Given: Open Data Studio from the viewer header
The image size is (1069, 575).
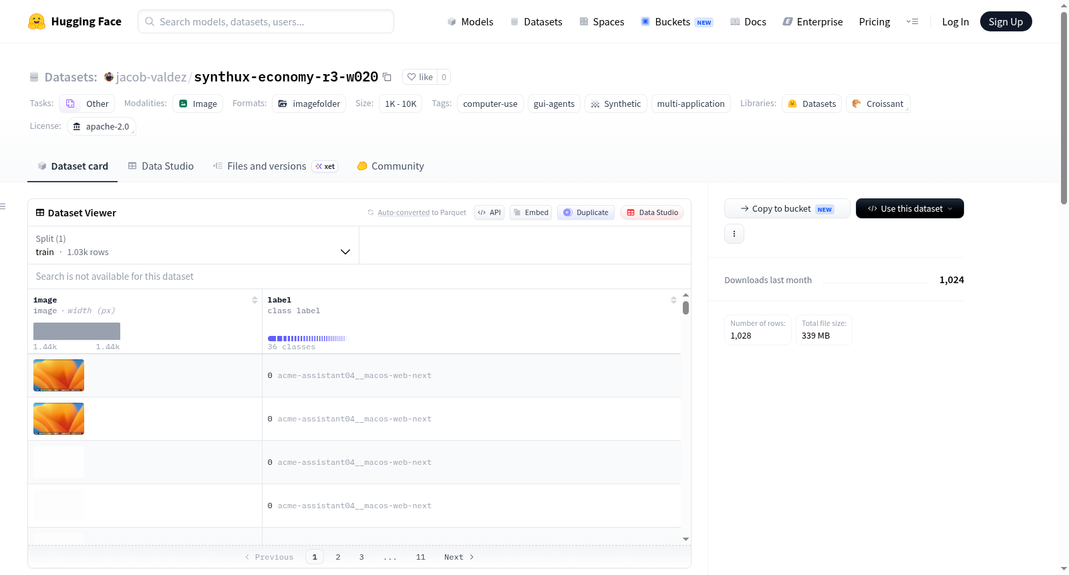Looking at the screenshot, I should pos(652,212).
